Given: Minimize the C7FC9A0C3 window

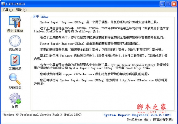Looking at the screenshot, I should 162,4.
